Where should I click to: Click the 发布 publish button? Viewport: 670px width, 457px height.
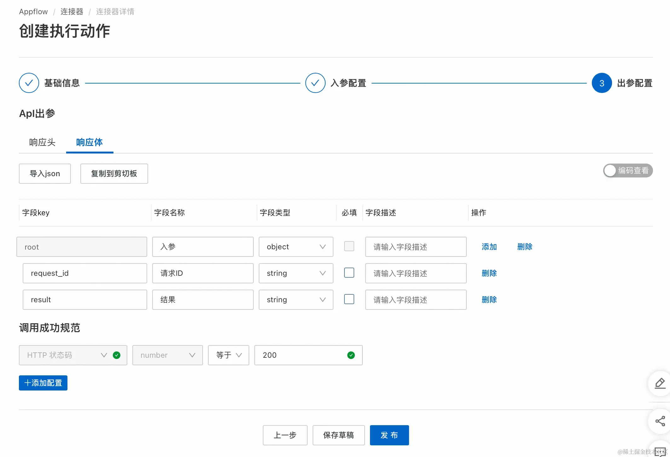[x=389, y=435]
